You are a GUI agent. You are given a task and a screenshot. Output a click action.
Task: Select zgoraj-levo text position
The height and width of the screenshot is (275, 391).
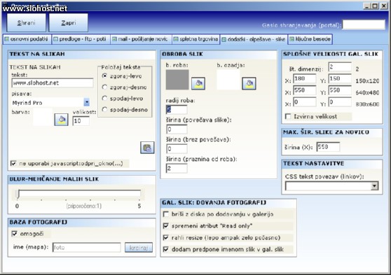(104, 76)
